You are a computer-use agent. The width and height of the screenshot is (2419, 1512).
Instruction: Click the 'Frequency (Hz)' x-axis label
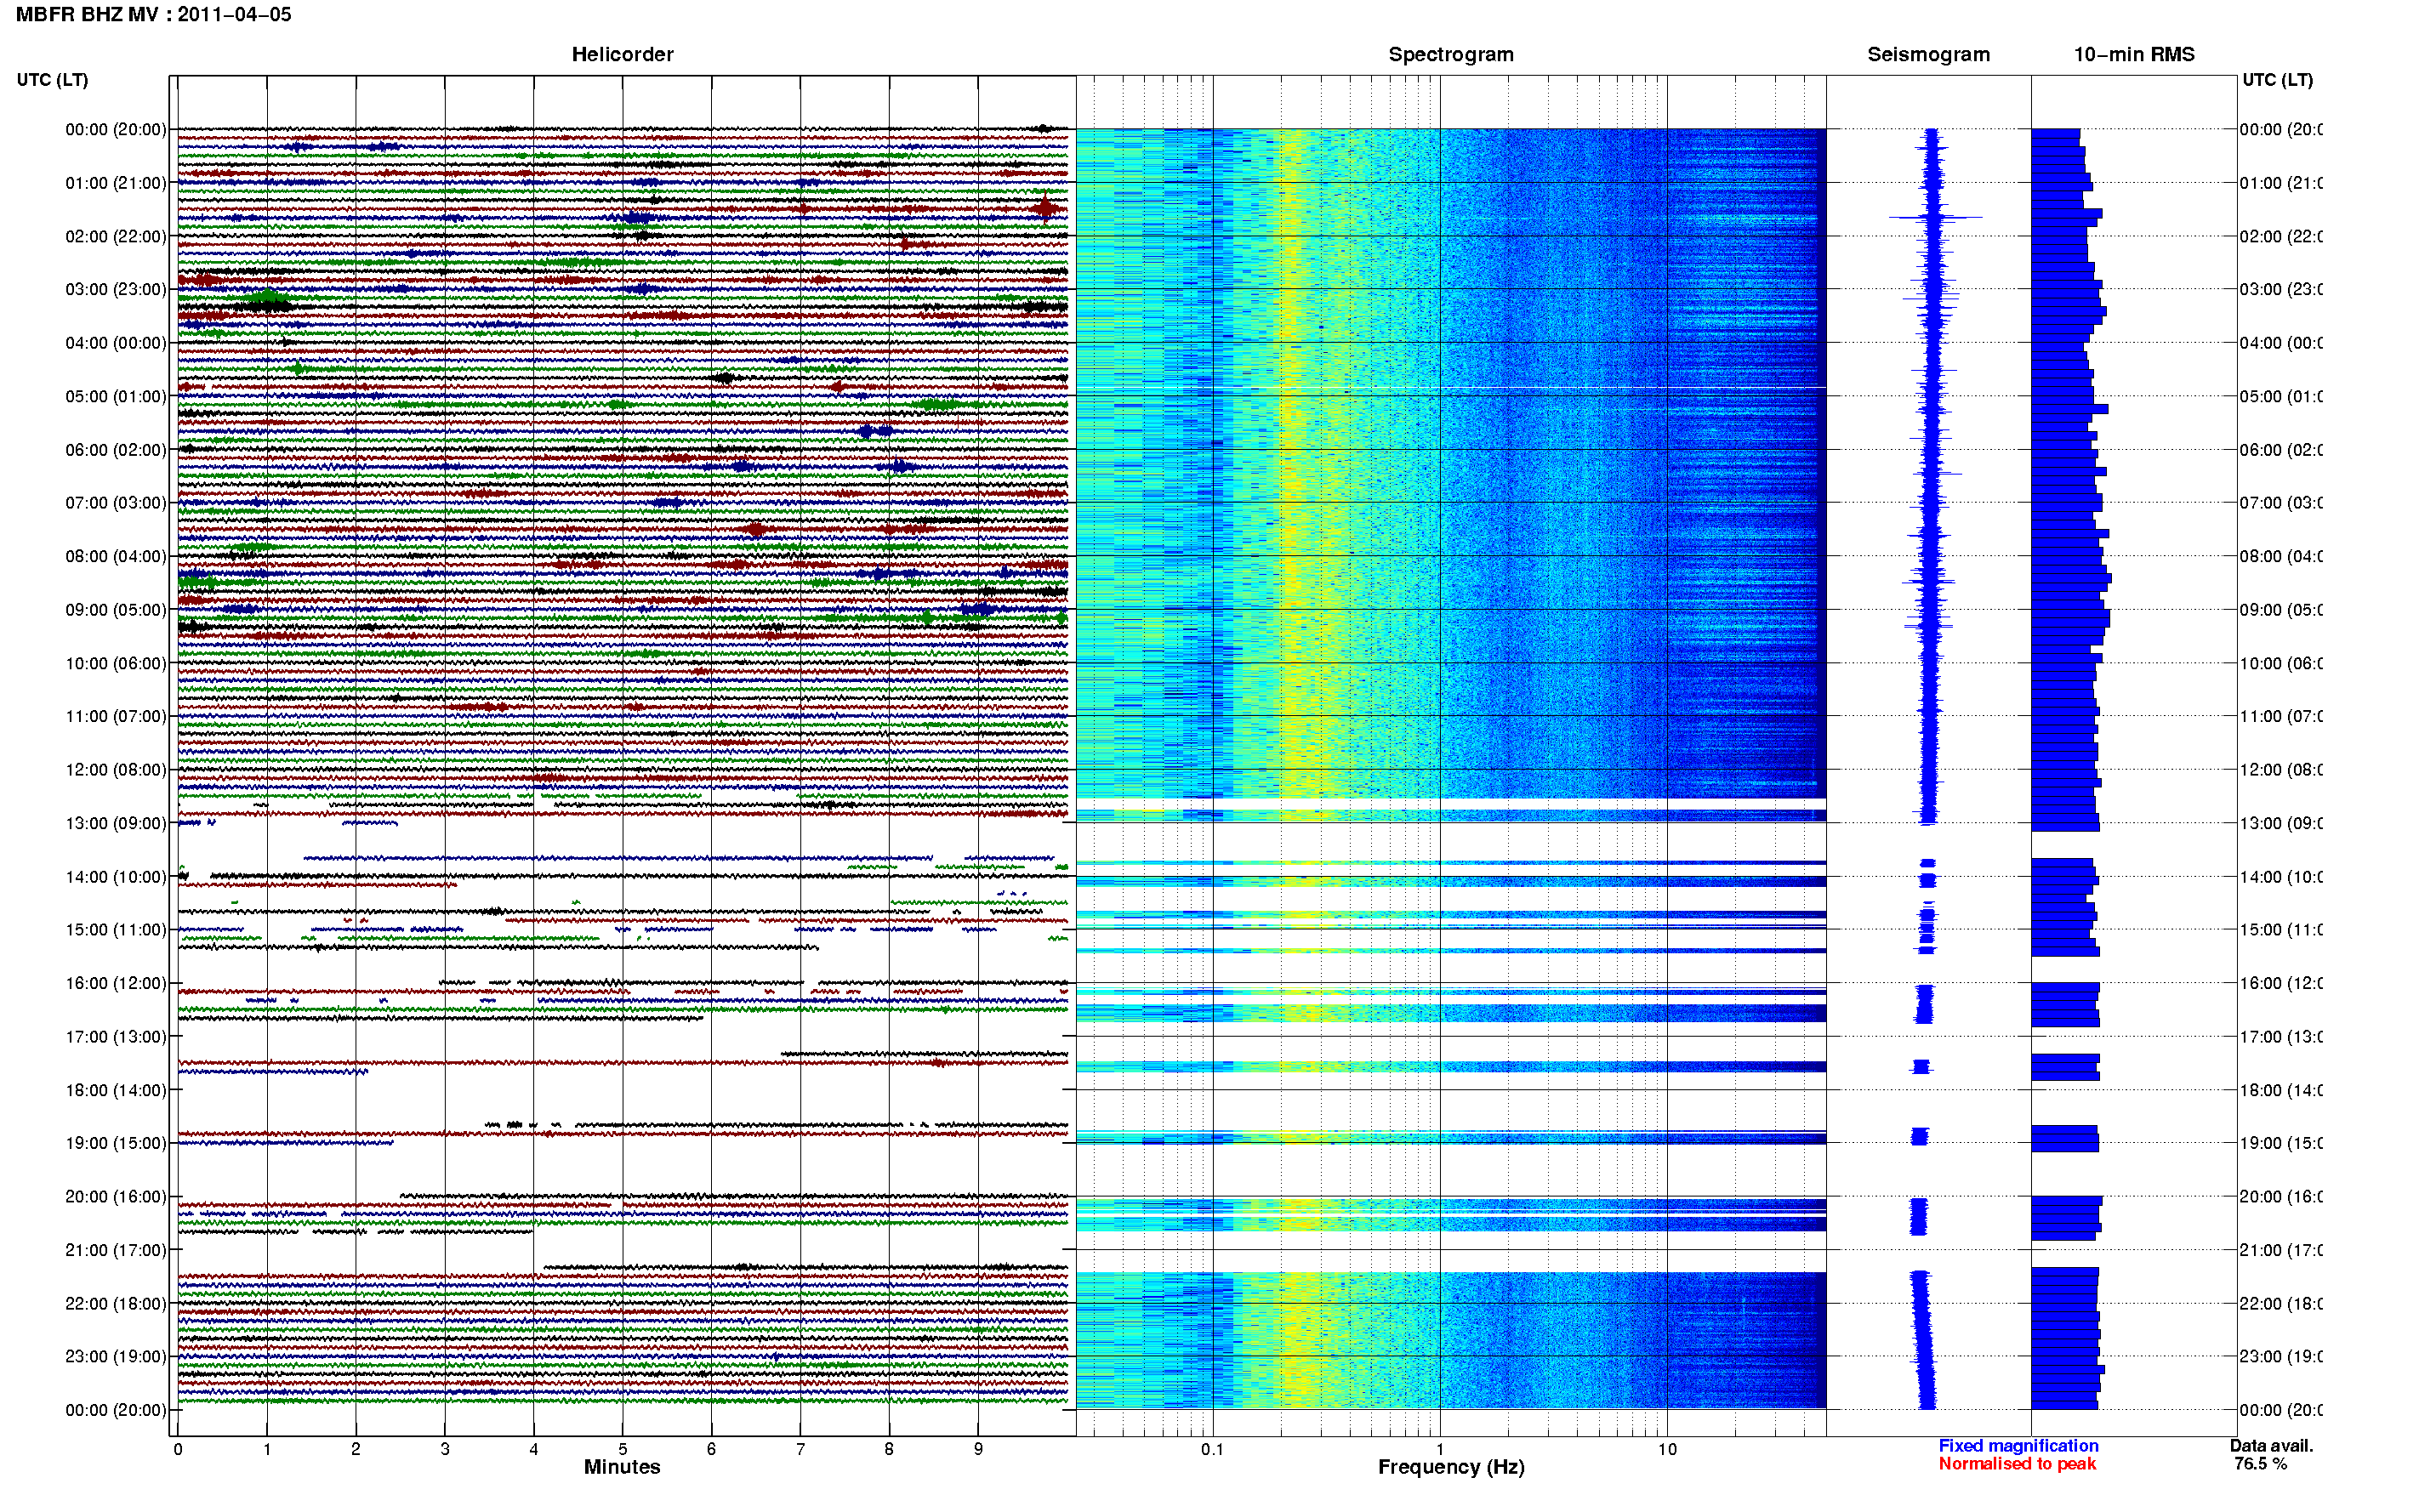click(x=1451, y=1468)
